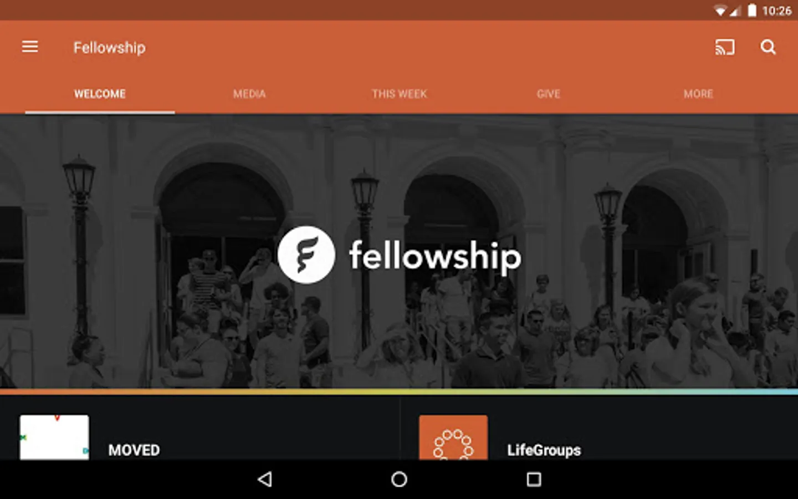Open the More tab
Image resolution: width=798 pixels, height=499 pixels.
(x=698, y=94)
